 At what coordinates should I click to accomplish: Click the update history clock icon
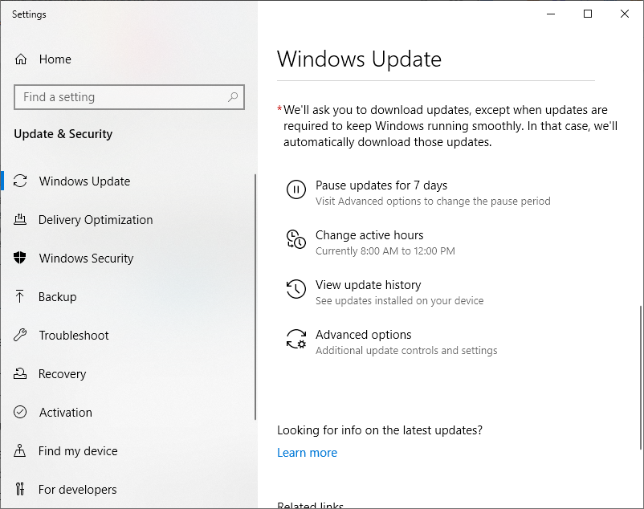tap(296, 289)
